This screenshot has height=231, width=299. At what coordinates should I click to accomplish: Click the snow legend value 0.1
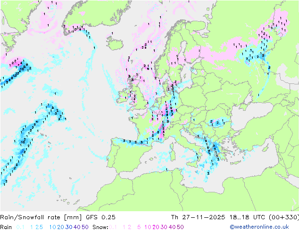(113, 227)
